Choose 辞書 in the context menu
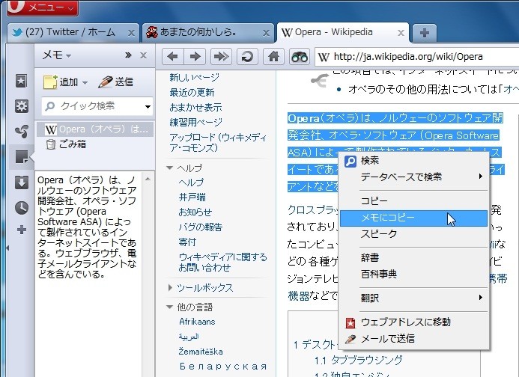519x377 pixels. tap(413, 257)
